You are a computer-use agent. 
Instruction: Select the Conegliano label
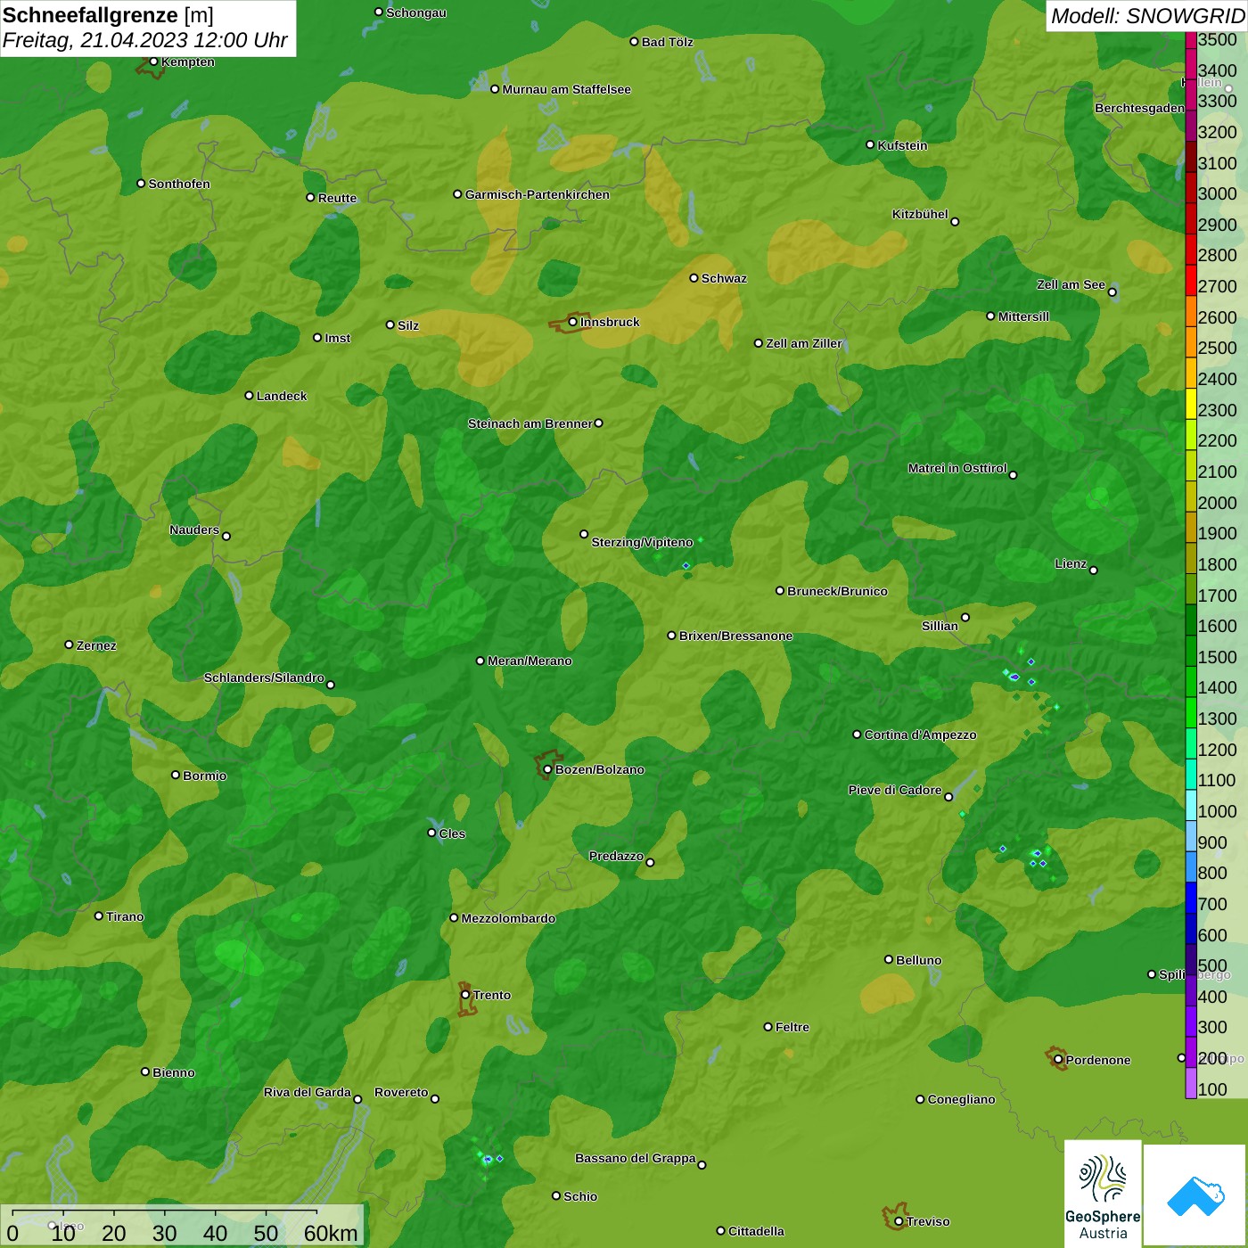[x=961, y=1099]
